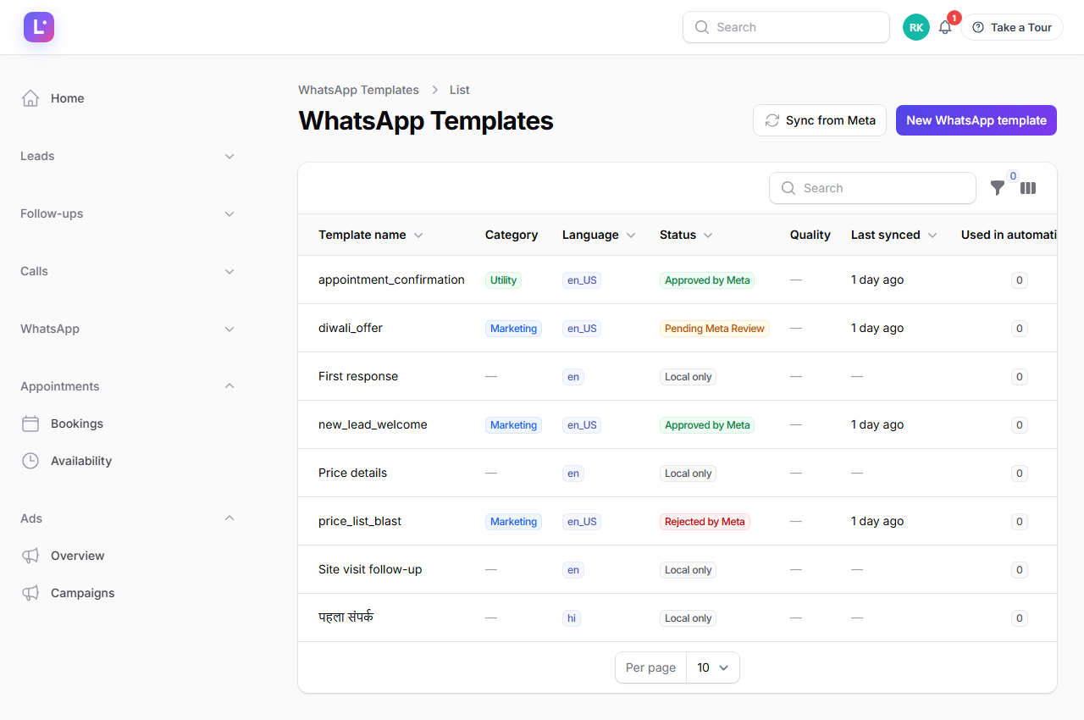Open the Per page dropdown

click(712, 667)
